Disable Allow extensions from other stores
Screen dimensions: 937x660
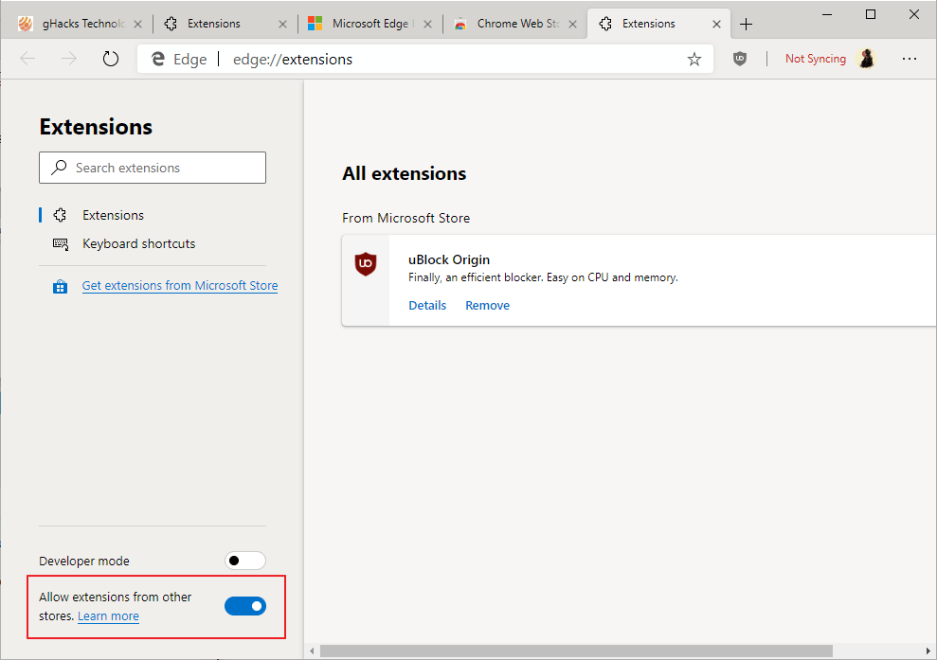(245, 606)
